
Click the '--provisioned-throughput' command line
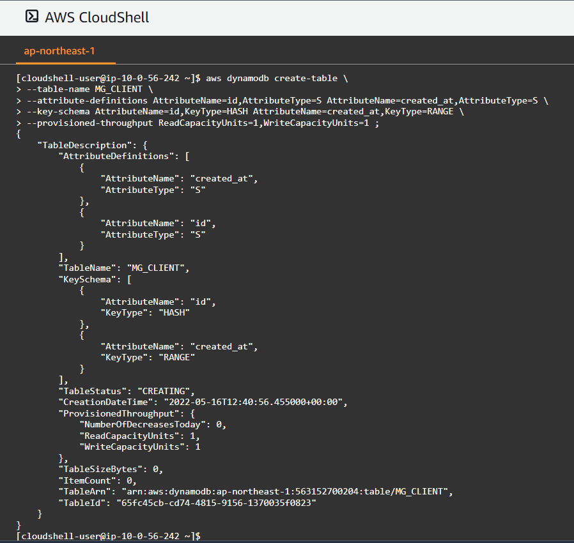(198, 123)
